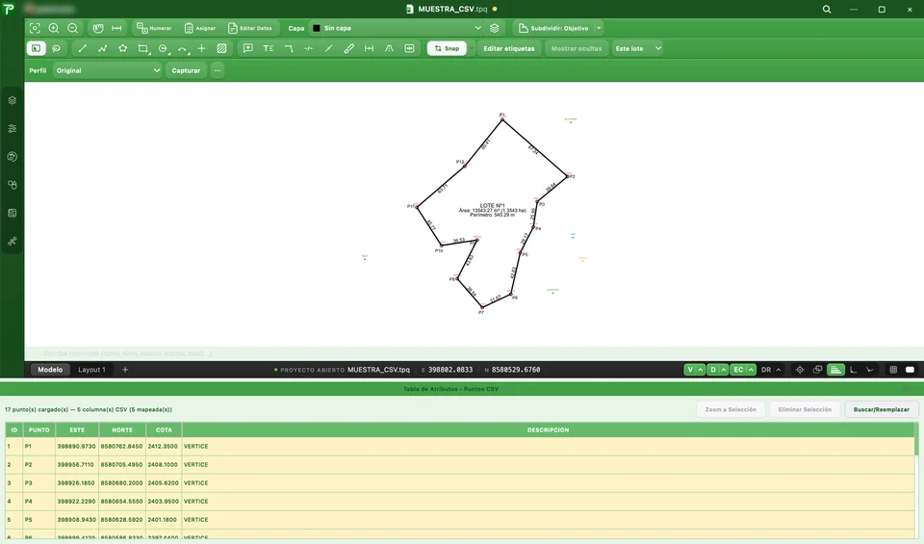Add a new layout tab
924x544 pixels.
pos(125,370)
